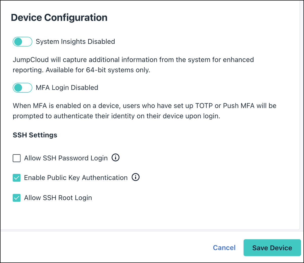Switch MFA Login Disabled off
The image size is (304, 263).
22,88
